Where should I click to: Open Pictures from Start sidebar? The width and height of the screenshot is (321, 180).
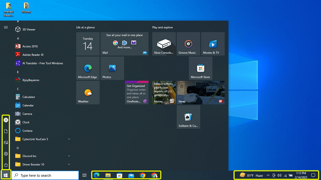click(6, 142)
